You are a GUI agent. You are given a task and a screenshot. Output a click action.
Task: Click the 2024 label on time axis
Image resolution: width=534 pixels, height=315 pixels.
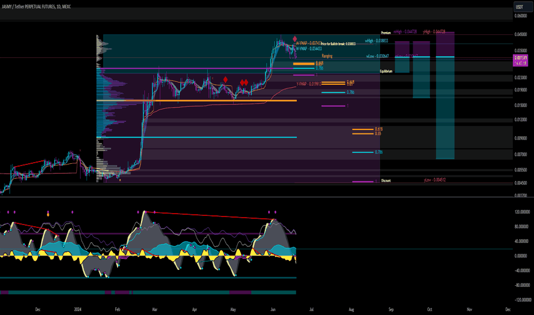click(x=78, y=309)
